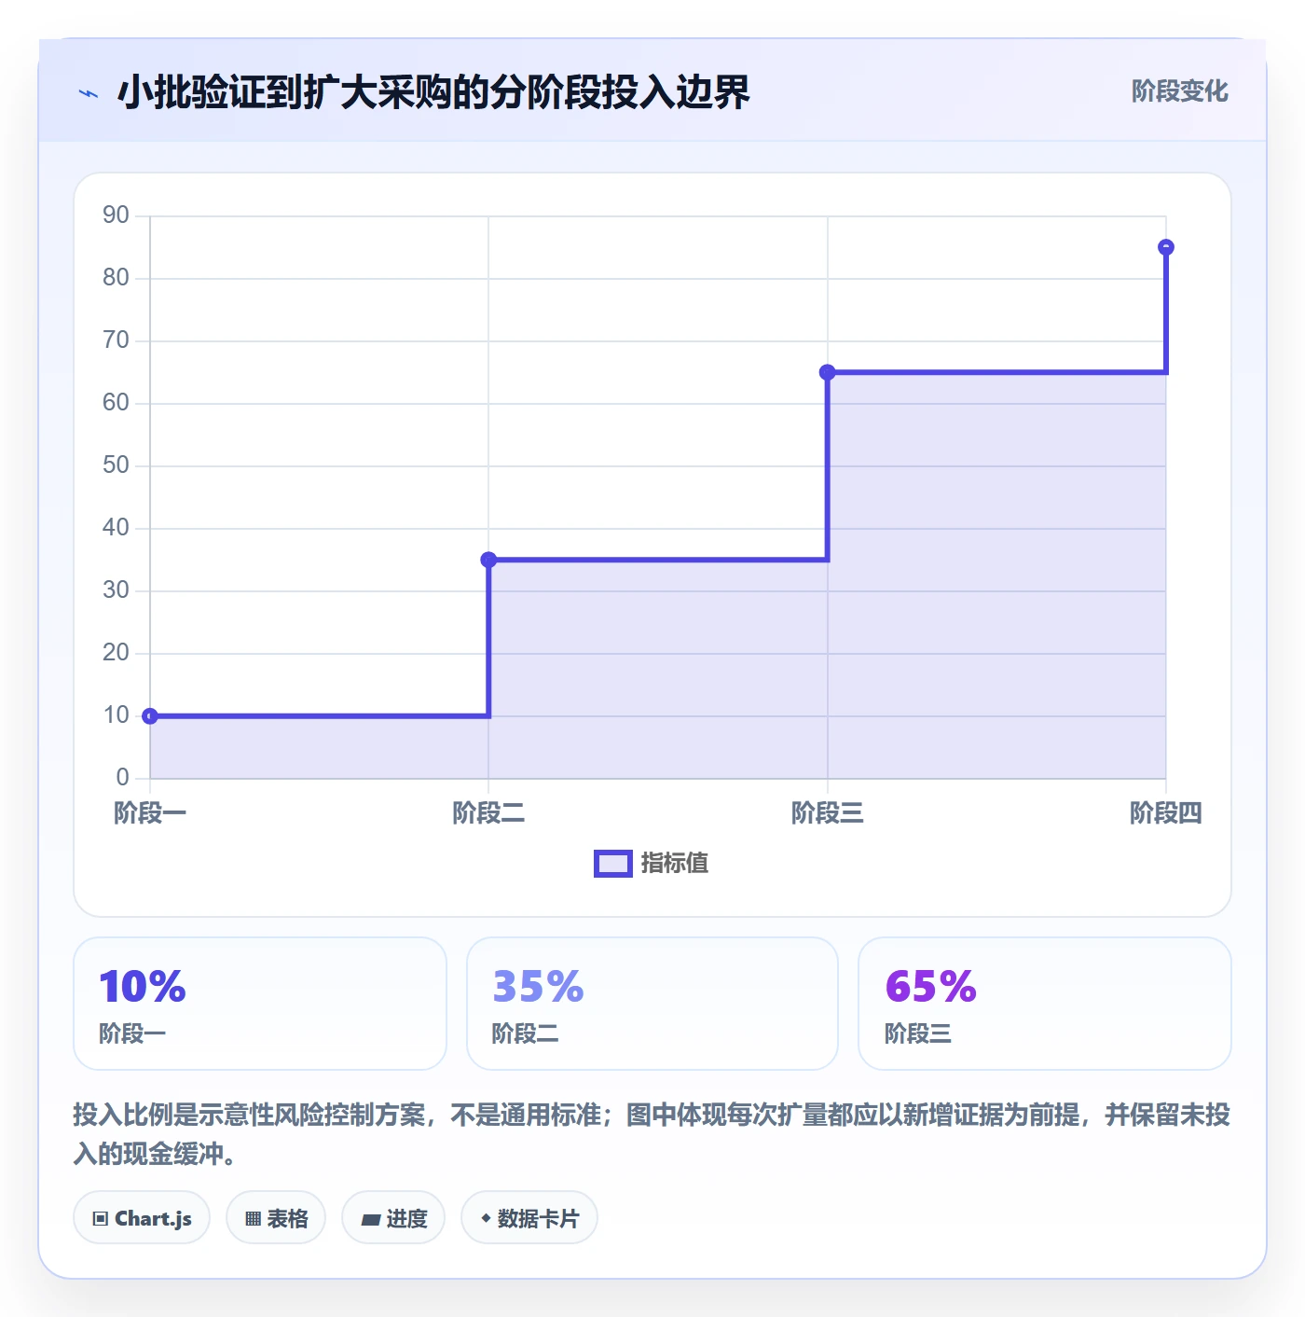The width and height of the screenshot is (1305, 1317).
Task: Click the bar icon in 进度 tag
Action: click(370, 1219)
